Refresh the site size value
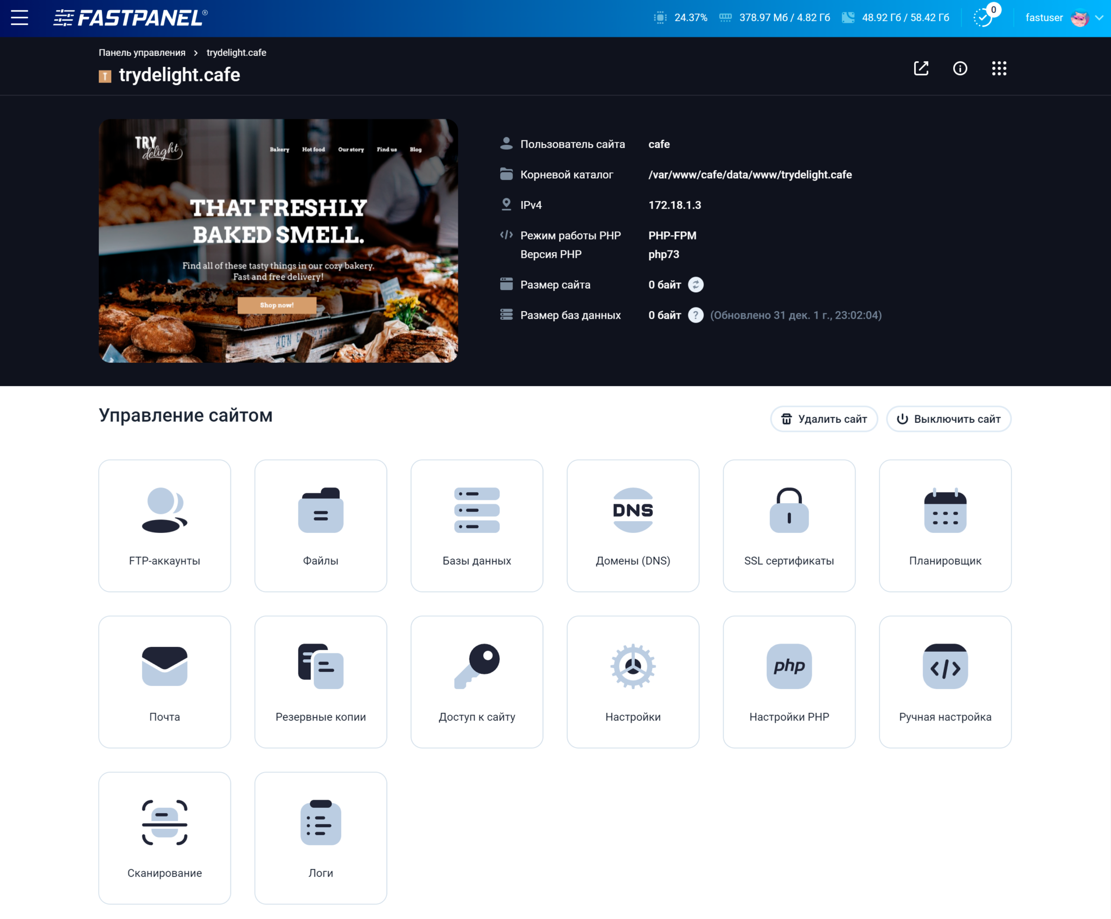The image size is (1111, 919). (x=695, y=285)
